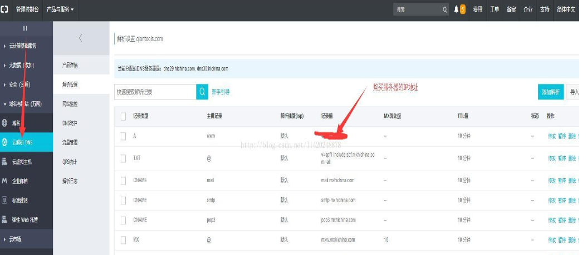
Task: Click the 记录类型 column header
Action: coord(141,116)
